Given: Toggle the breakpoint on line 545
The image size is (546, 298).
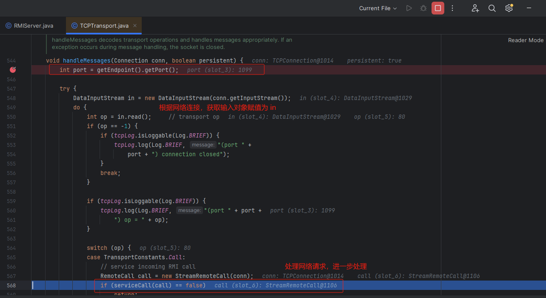Looking at the screenshot, I should [13, 70].
